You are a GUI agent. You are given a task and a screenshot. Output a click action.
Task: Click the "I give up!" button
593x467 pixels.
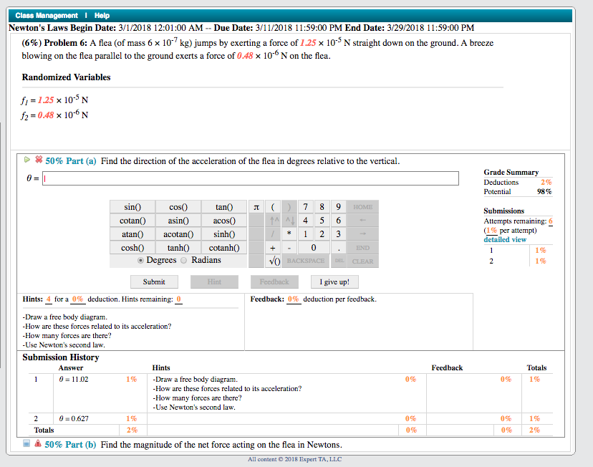[x=333, y=281]
